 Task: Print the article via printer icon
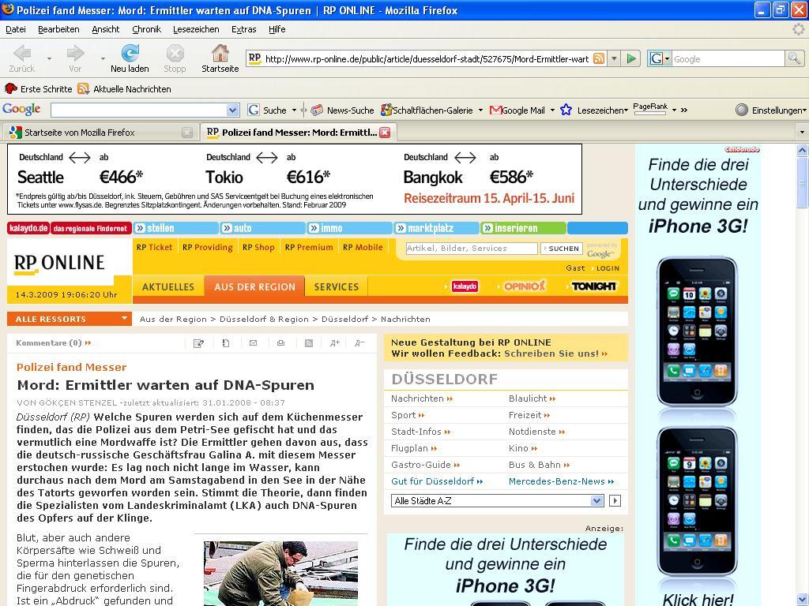coord(280,343)
